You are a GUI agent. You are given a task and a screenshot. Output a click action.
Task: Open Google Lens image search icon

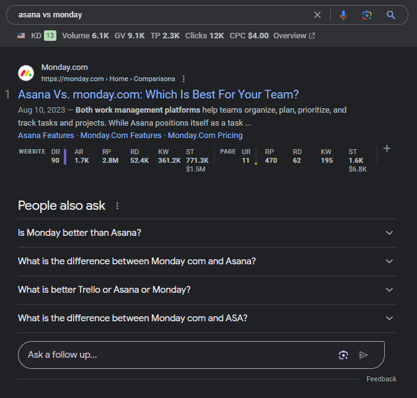point(367,15)
